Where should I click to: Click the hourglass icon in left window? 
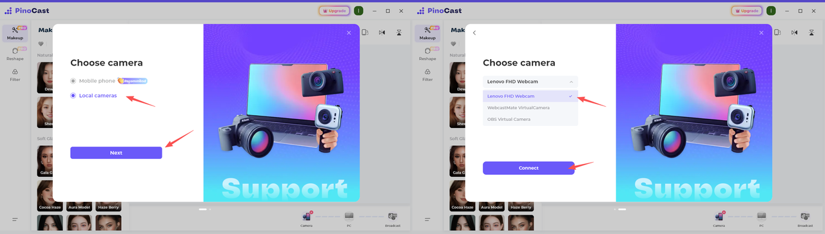tap(399, 32)
